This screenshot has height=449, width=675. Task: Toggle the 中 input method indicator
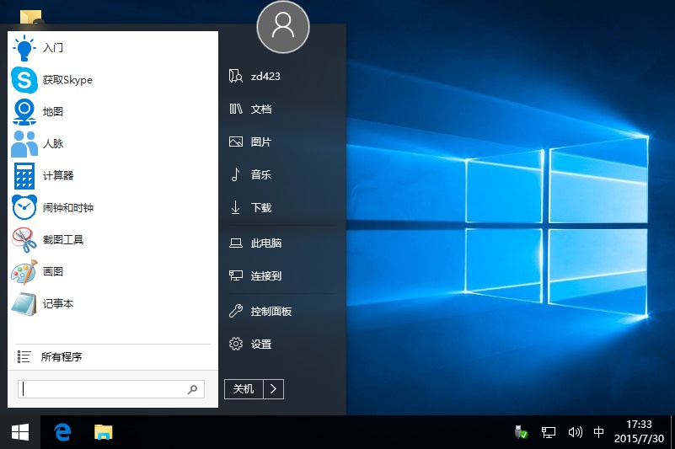point(598,432)
